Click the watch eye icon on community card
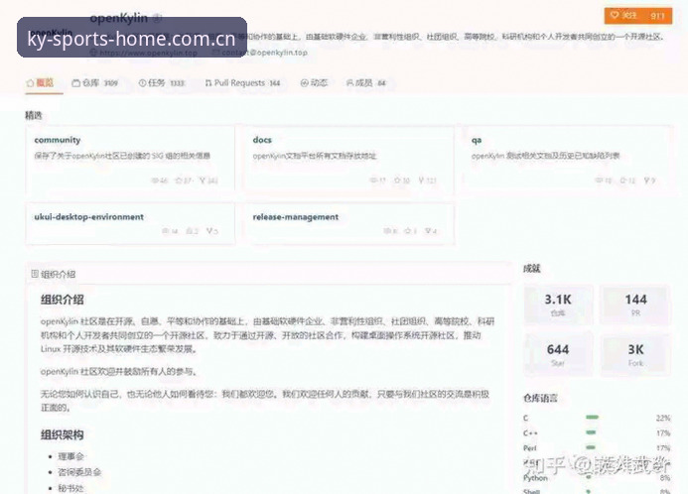The width and height of the screenshot is (688, 494). [x=155, y=181]
